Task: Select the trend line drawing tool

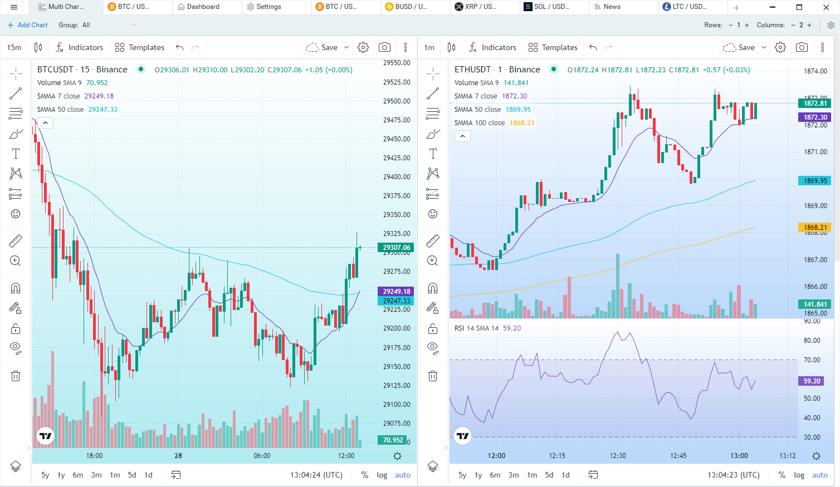Action: click(x=15, y=93)
